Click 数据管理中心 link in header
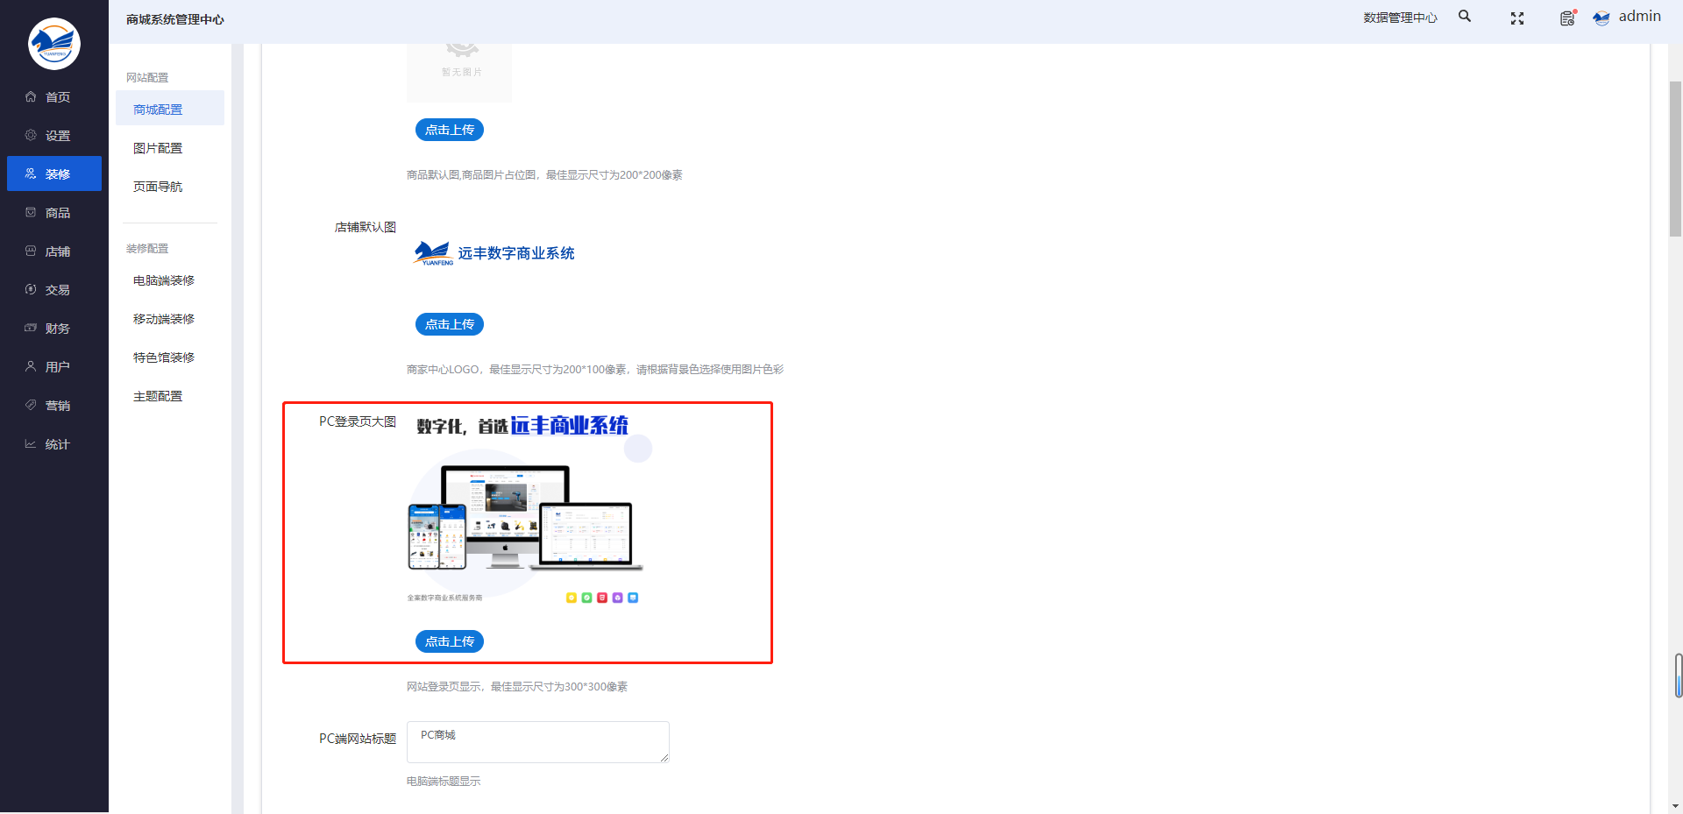The width and height of the screenshot is (1683, 814). [1400, 18]
